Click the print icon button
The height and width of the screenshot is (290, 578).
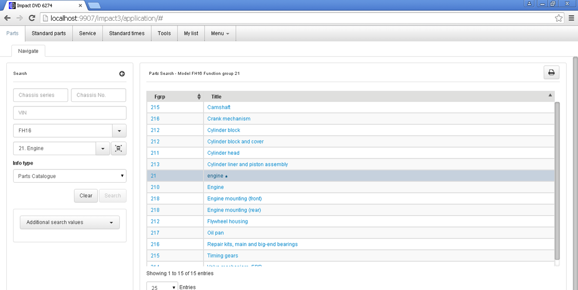click(551, 73)
